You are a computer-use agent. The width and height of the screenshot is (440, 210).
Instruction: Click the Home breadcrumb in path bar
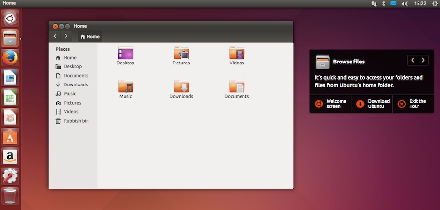[90, 36]
